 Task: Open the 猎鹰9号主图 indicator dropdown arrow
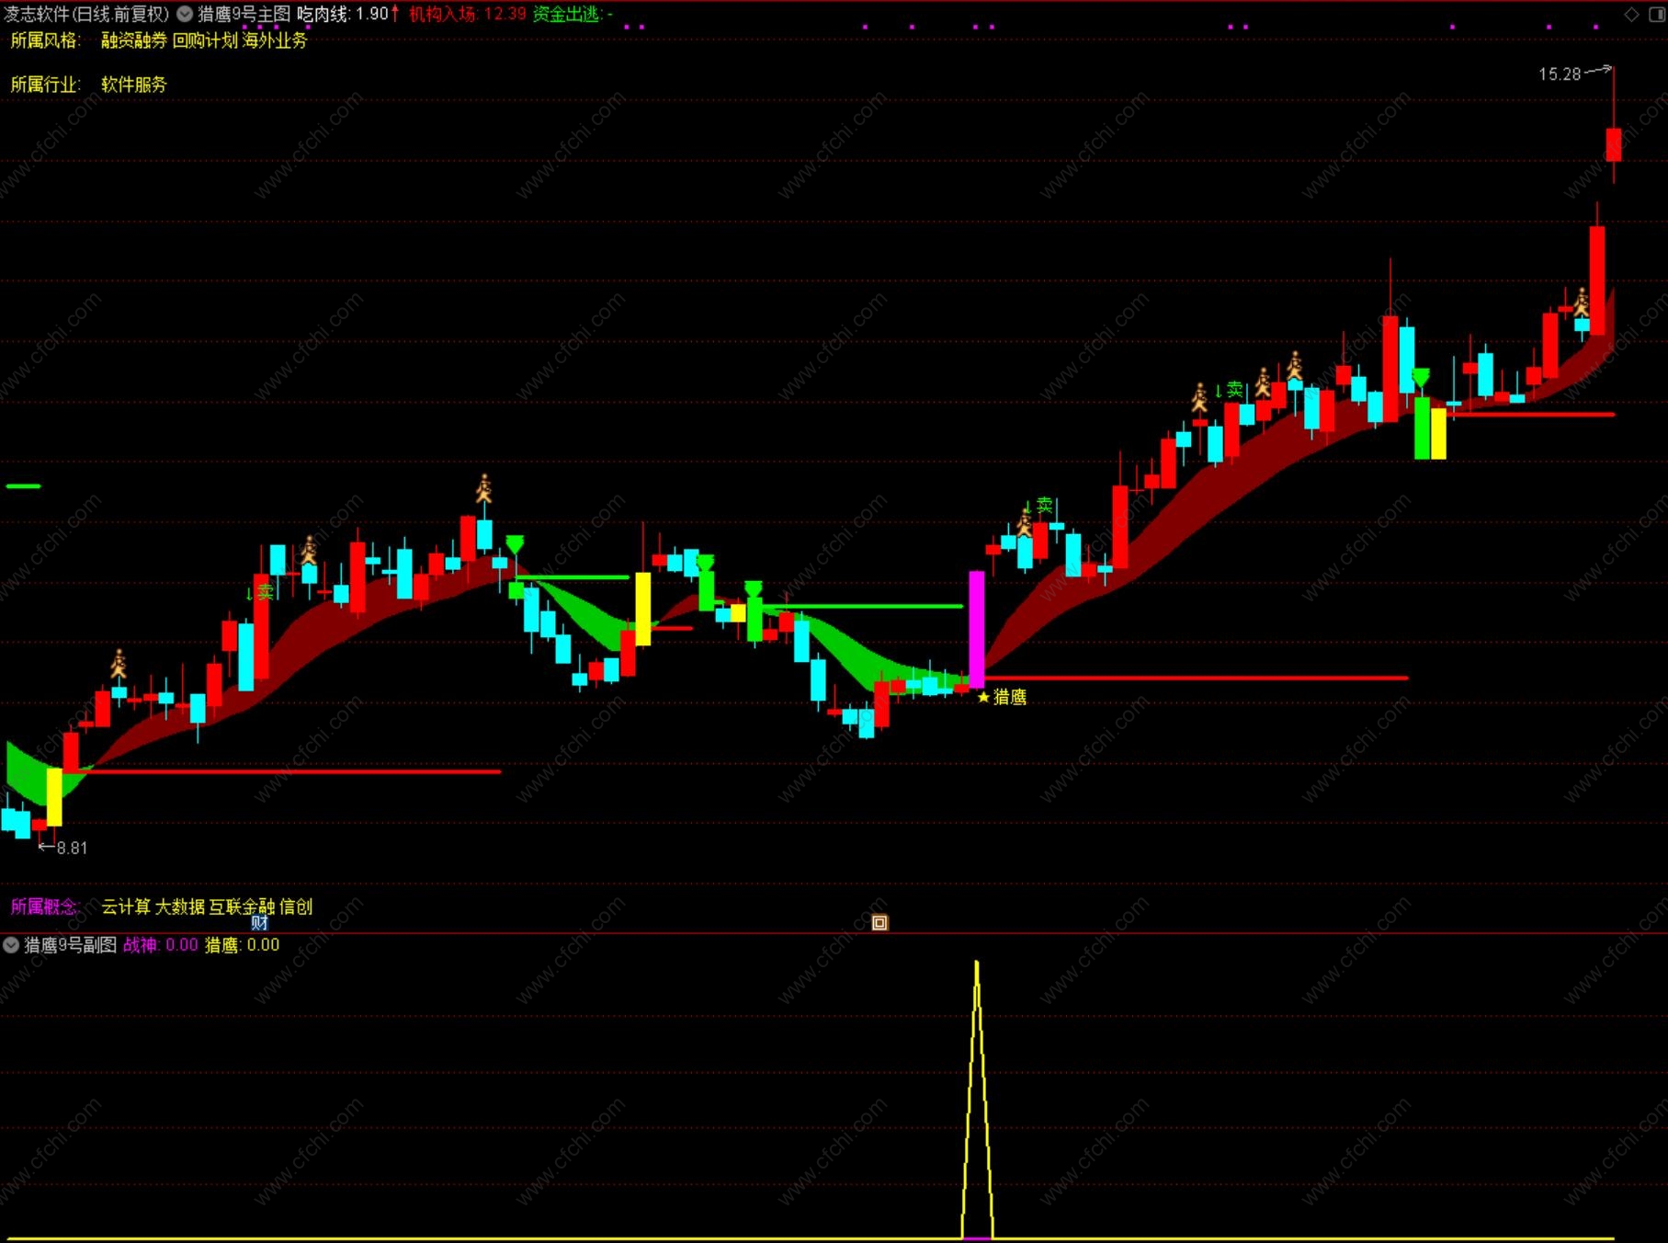(185, 14)
